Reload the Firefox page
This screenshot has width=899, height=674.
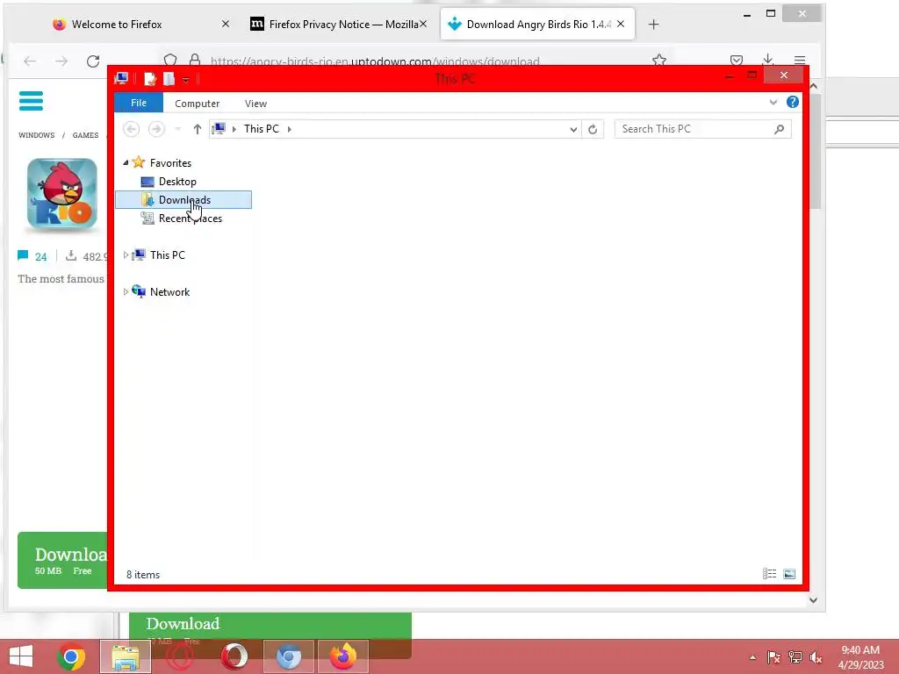pos(93,61)
